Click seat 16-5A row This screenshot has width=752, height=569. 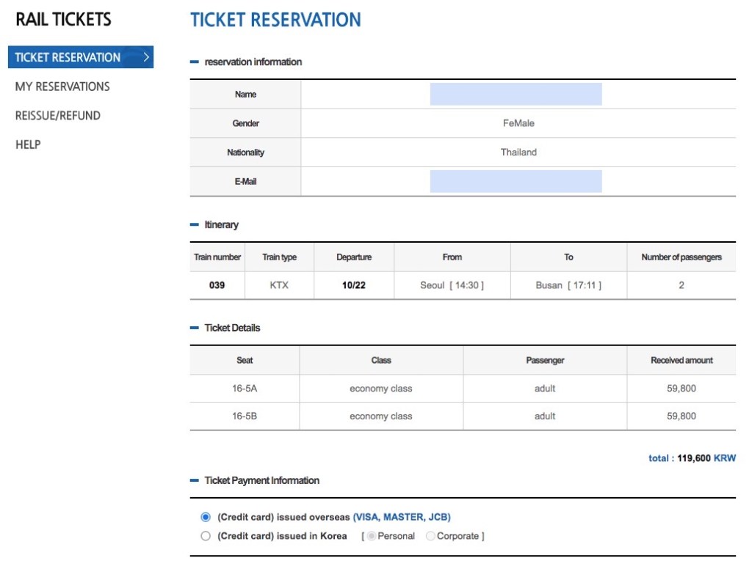coord(245,388)
